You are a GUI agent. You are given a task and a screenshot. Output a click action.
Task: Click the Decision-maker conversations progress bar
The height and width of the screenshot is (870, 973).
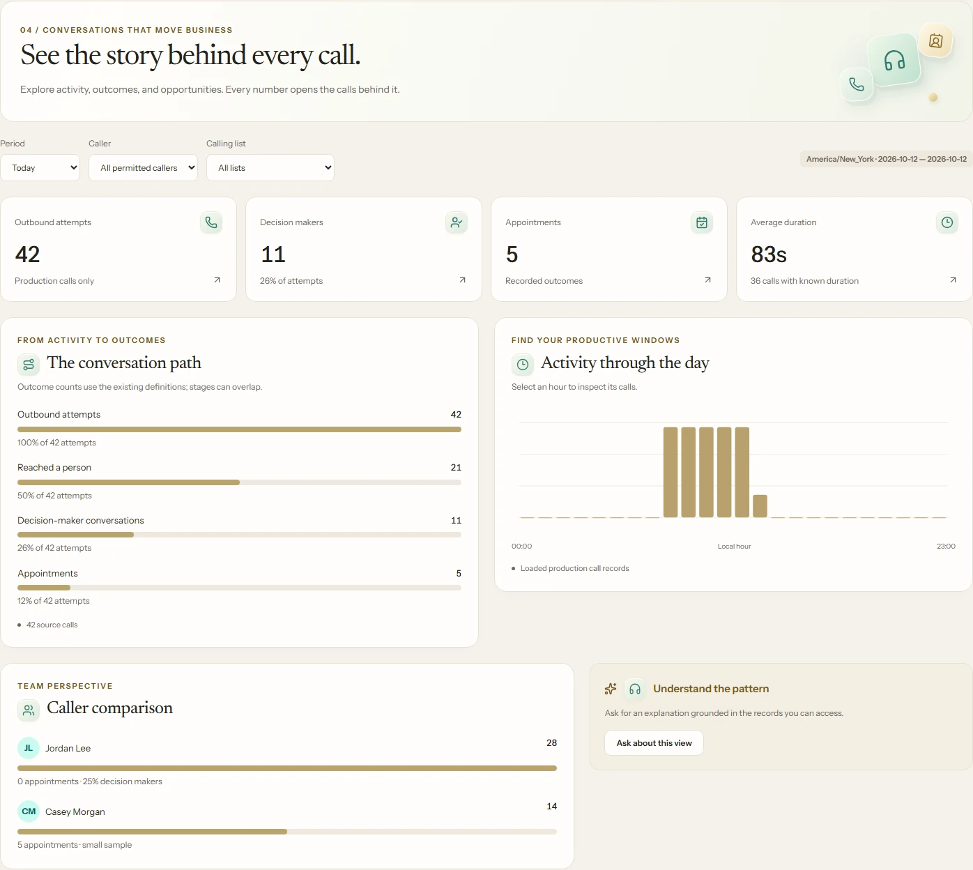(x=239, y=535)
